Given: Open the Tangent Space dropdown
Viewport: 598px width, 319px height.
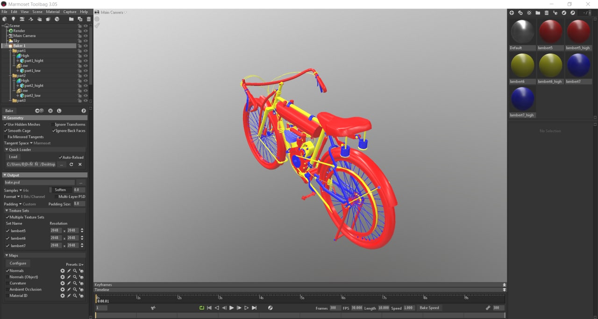Looking at the screenshot, I should coord(27,143).
